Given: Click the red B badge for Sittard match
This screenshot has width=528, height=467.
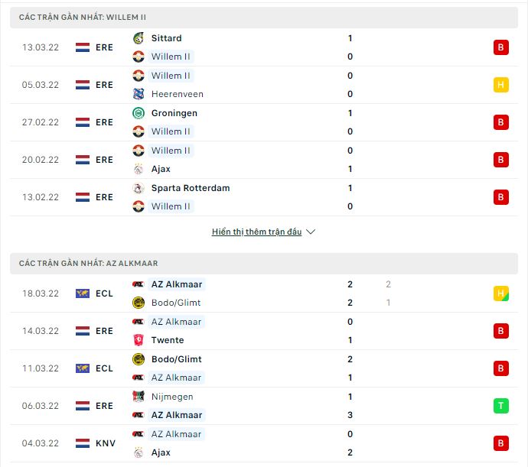Looking at the screenshot, I should click(x=501, y=47).
